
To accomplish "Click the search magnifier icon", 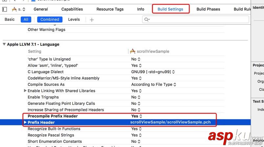I will (147, 20).
